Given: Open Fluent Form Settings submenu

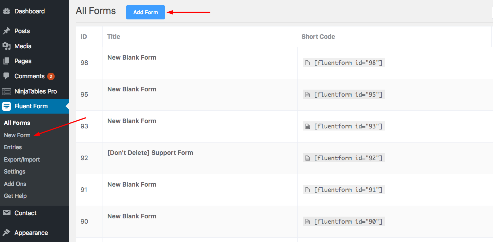Looking at the screenshot, I should point(14,171).
